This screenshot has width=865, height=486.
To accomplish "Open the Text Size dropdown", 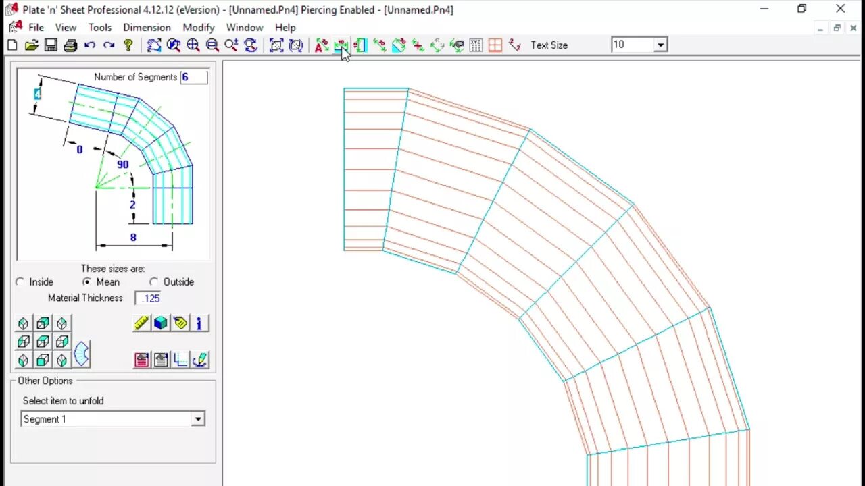I will [x=660, y=44].
